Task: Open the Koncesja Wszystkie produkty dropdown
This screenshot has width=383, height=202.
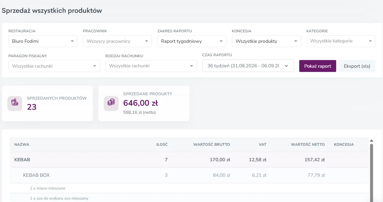Action: click(x=266, y=41)
